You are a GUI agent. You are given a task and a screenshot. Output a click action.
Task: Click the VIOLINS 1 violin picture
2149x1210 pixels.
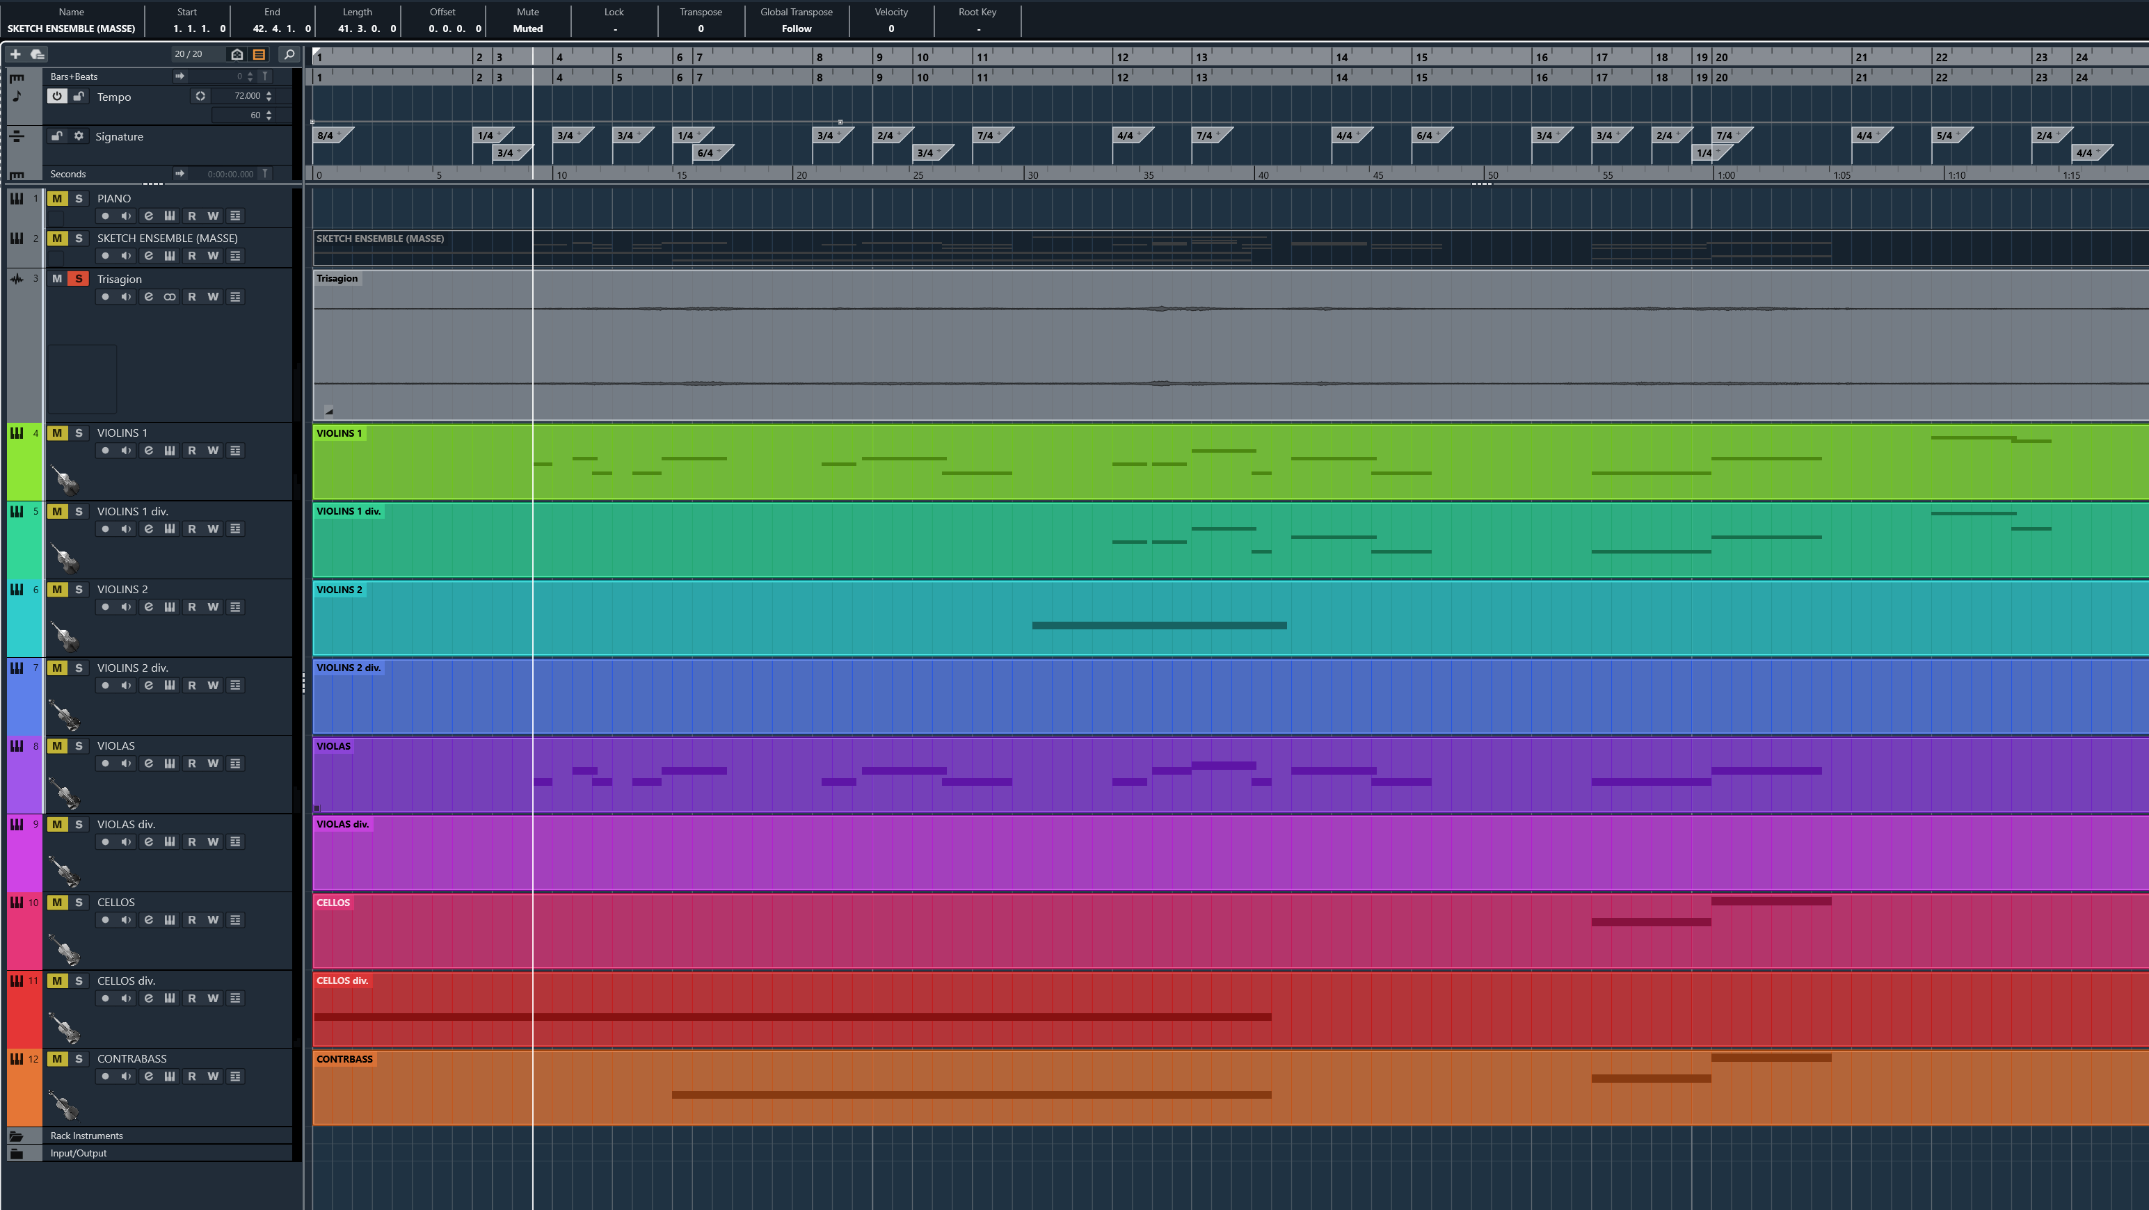(x=64, y=480)
